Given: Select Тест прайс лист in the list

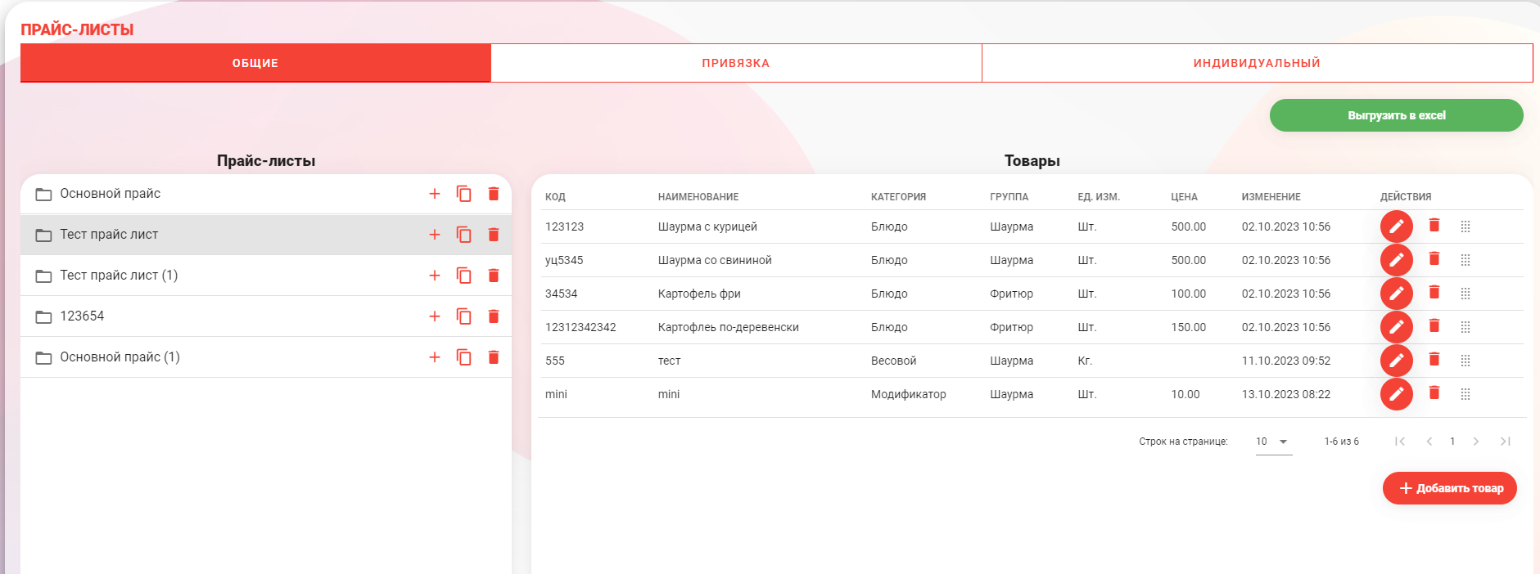Looking at the screenshot, I should 109,235.
